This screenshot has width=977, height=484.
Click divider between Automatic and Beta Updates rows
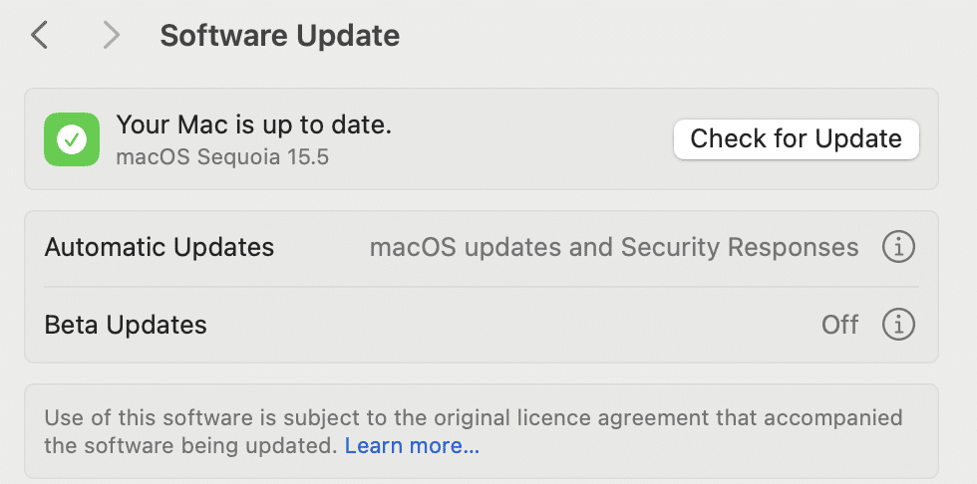pos(481,286)
